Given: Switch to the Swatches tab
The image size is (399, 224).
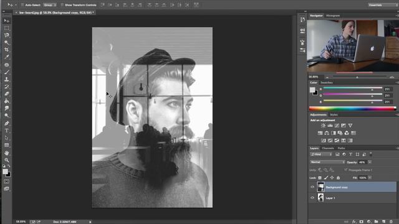Looking at the screenshot, I should coord(327,83).
